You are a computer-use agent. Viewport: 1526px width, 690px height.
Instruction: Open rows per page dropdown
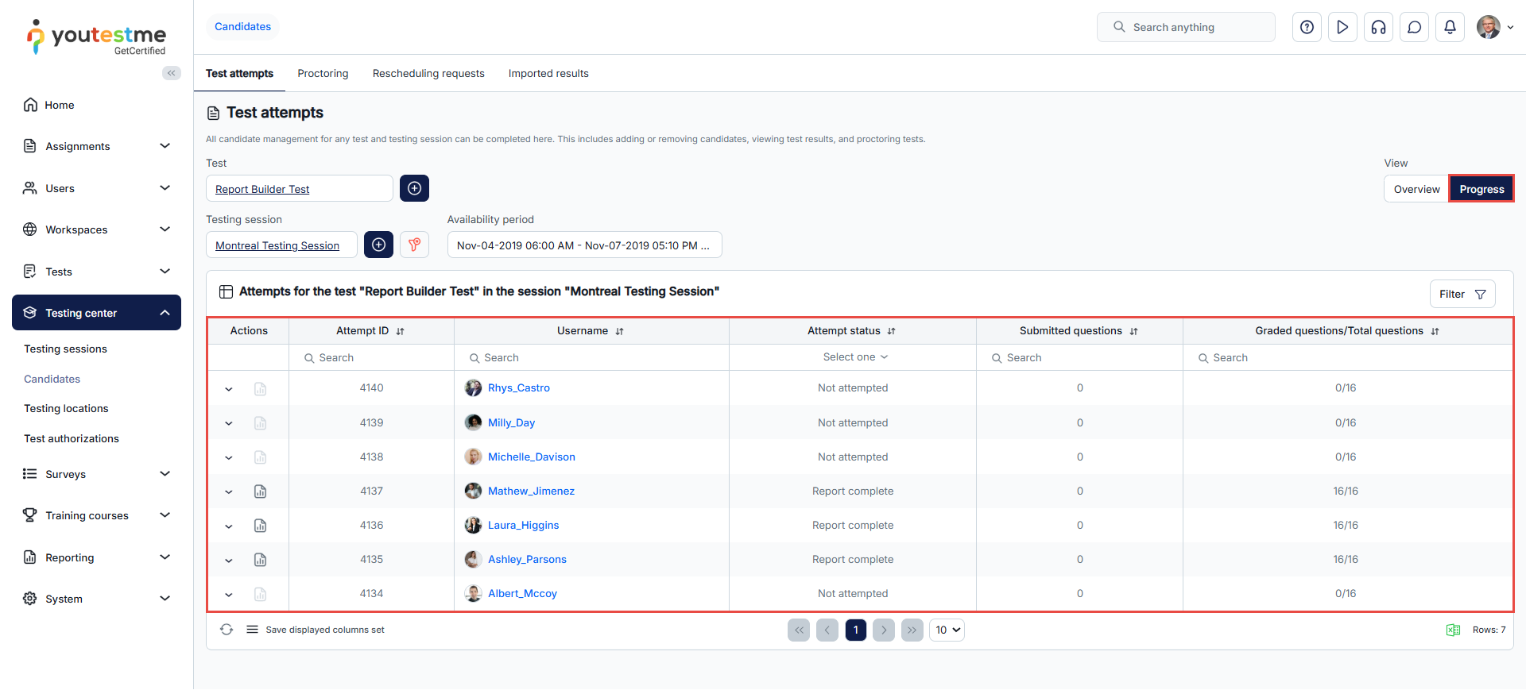click(x=947, y=630)
